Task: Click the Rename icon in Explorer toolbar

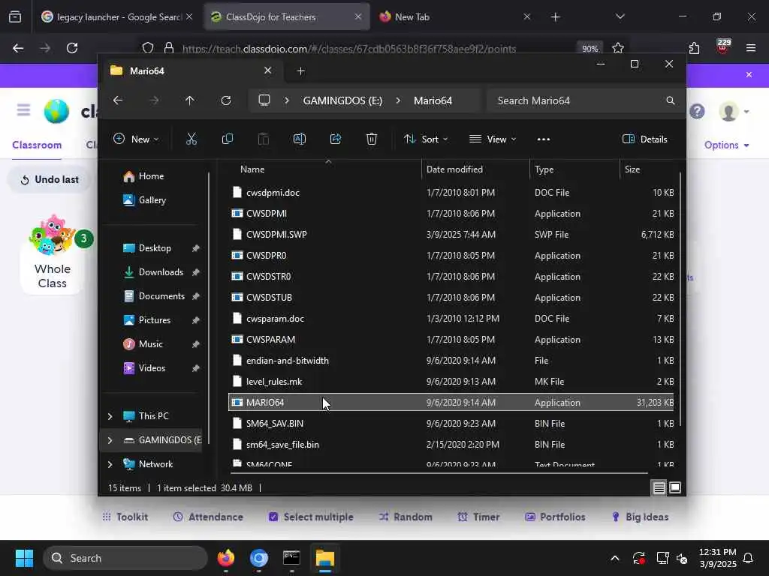Action: [x=299, y=139]
